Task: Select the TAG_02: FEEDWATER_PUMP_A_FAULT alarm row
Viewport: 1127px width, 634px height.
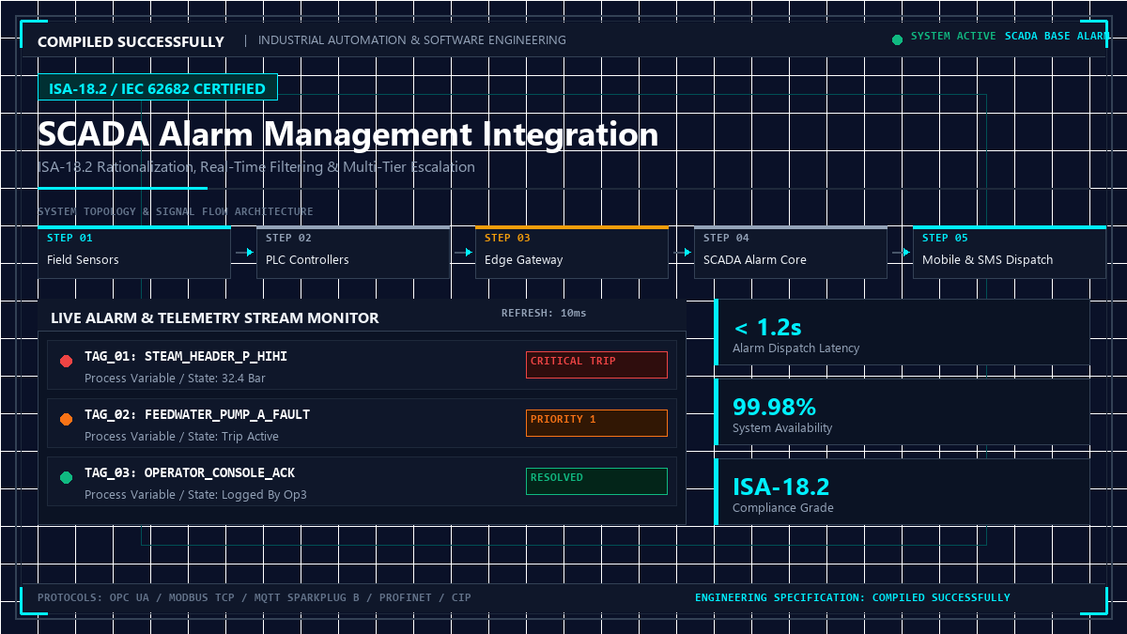Action: (x=362, y=424)
